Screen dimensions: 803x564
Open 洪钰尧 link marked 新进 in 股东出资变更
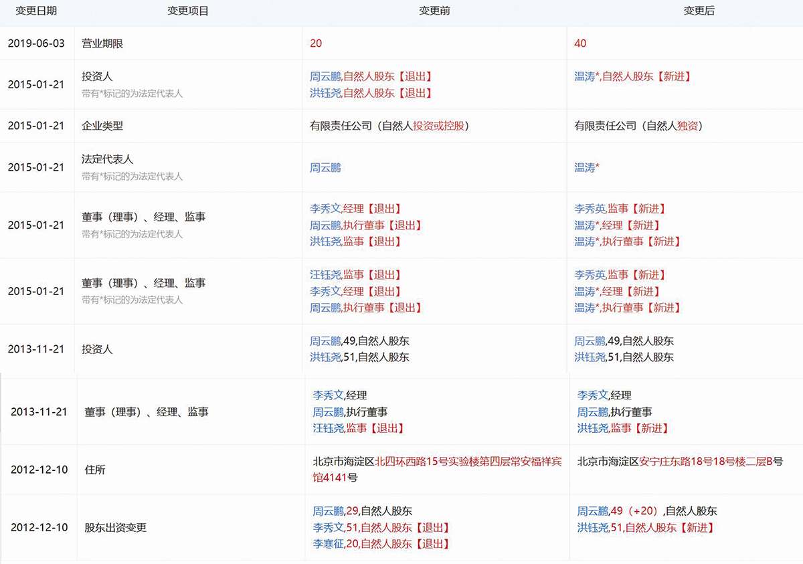(593, 528)
